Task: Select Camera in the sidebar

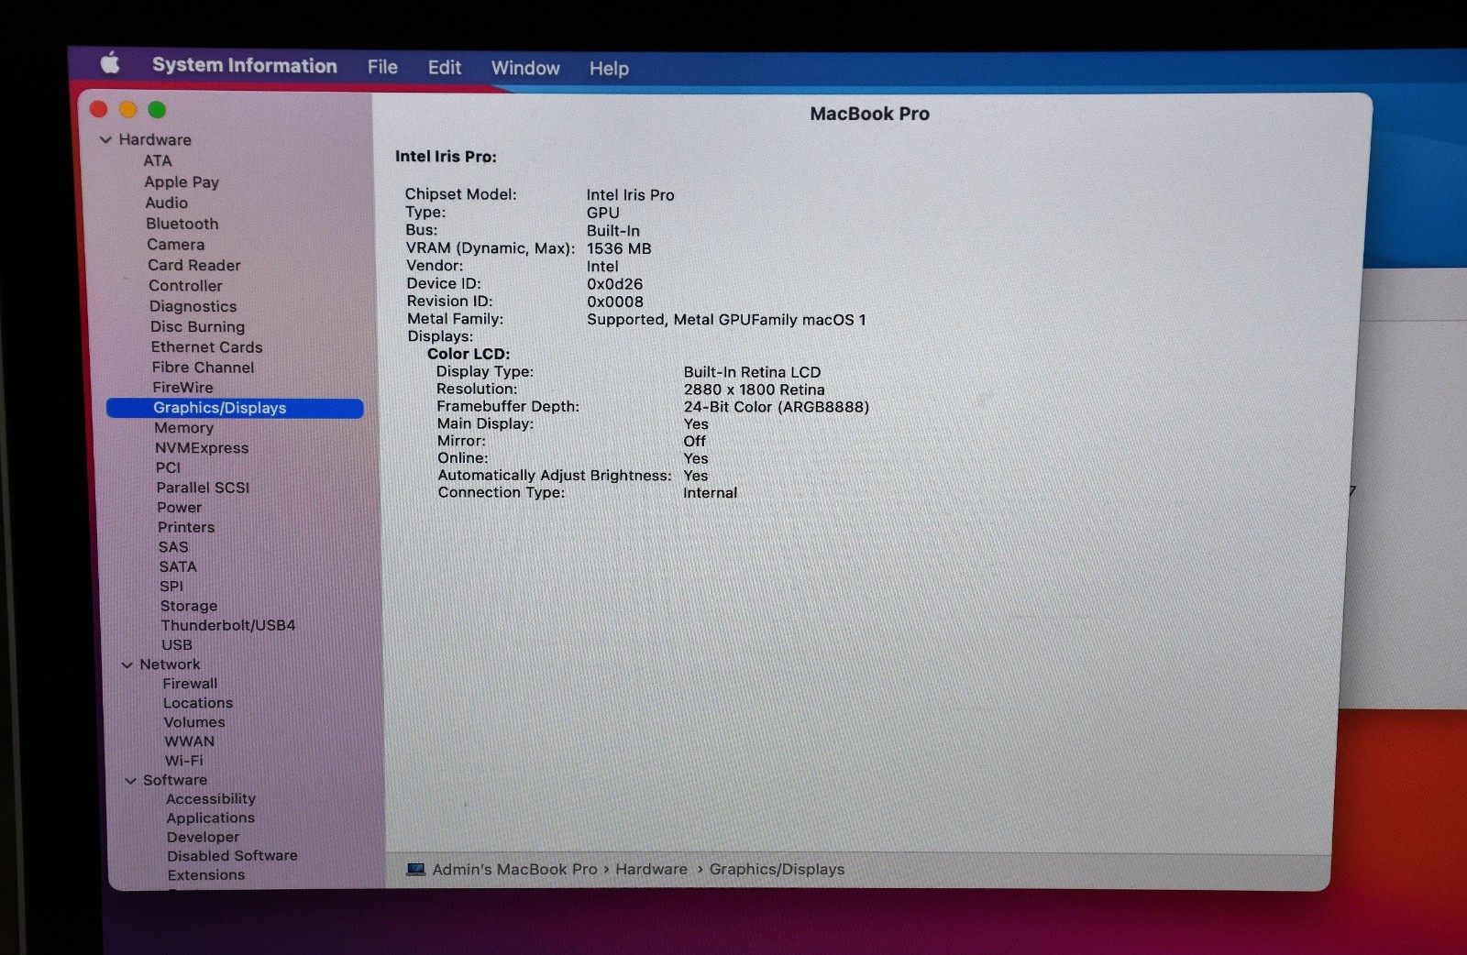Action: point(176,245)
